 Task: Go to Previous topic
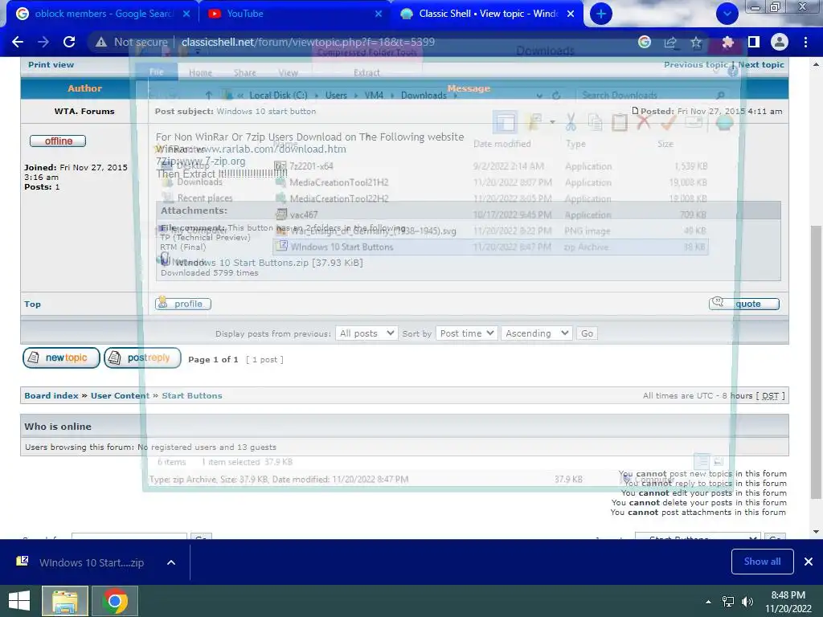pos(695,64)
